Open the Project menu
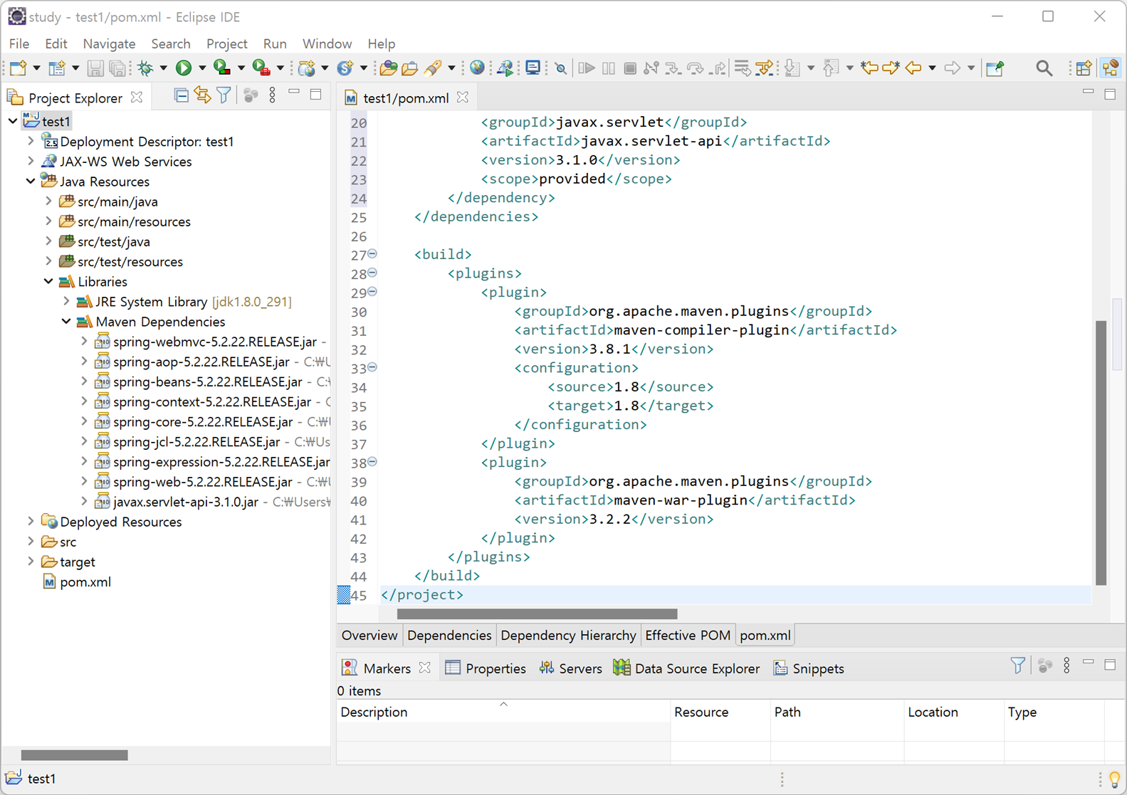 [226, 43]
